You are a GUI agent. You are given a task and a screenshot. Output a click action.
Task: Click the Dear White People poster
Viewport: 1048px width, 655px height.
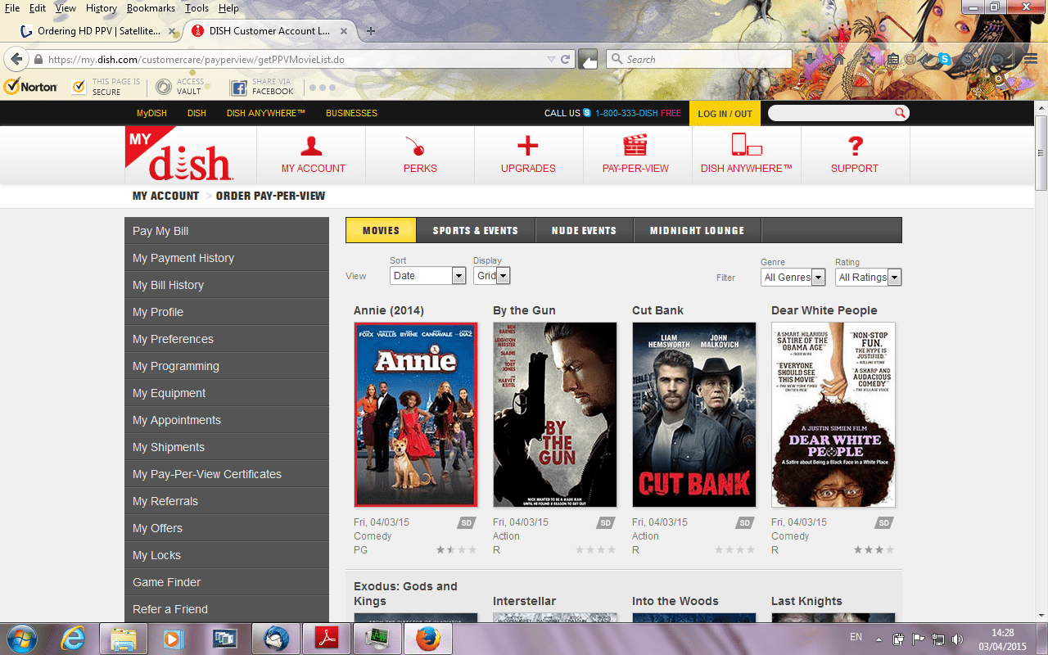(833, 414)
